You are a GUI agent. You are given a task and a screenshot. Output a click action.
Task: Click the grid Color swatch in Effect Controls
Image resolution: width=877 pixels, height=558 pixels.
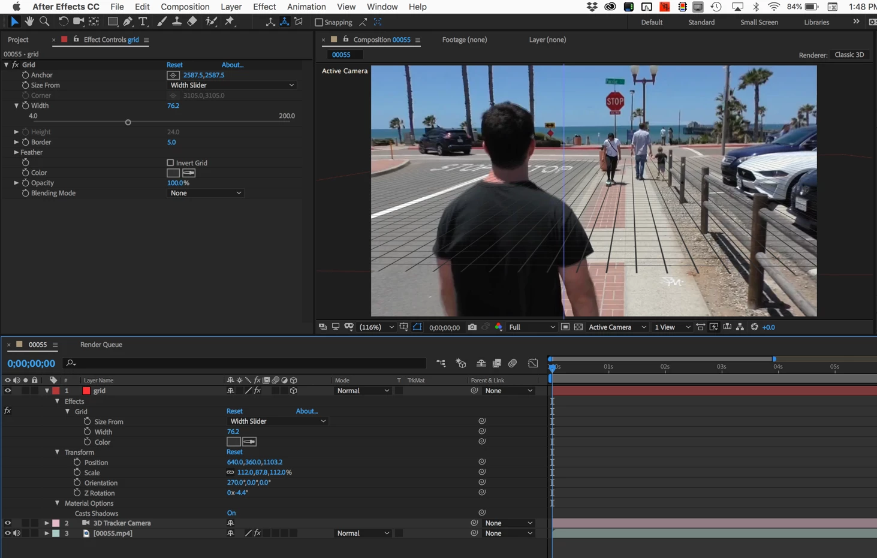pyautogui.click(x=173, y=173)
